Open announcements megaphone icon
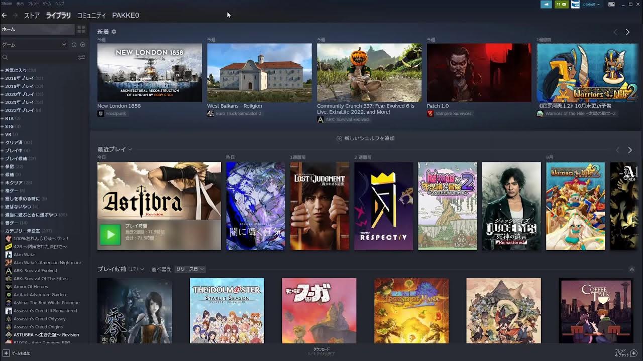643x361 pixels. [547, 5]
